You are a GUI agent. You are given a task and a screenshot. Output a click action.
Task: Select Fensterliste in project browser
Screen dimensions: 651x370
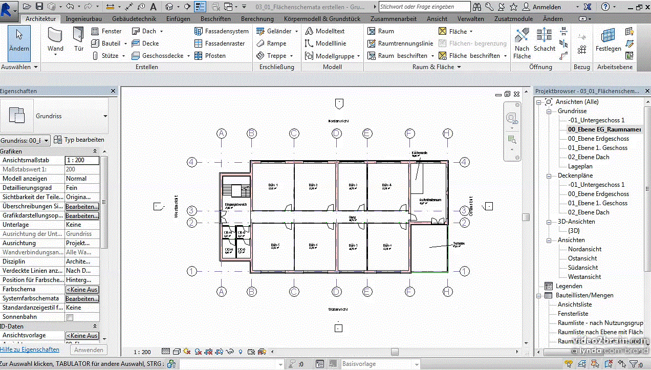click(x=573, y=314)
